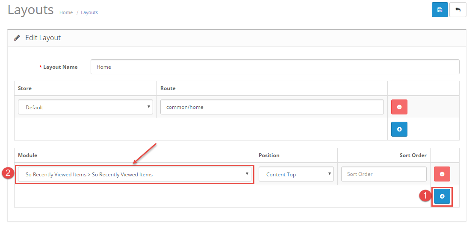Click the red number 2 badge
The image size is (472, 231).
pyautogui.click(x=7, y=173)
